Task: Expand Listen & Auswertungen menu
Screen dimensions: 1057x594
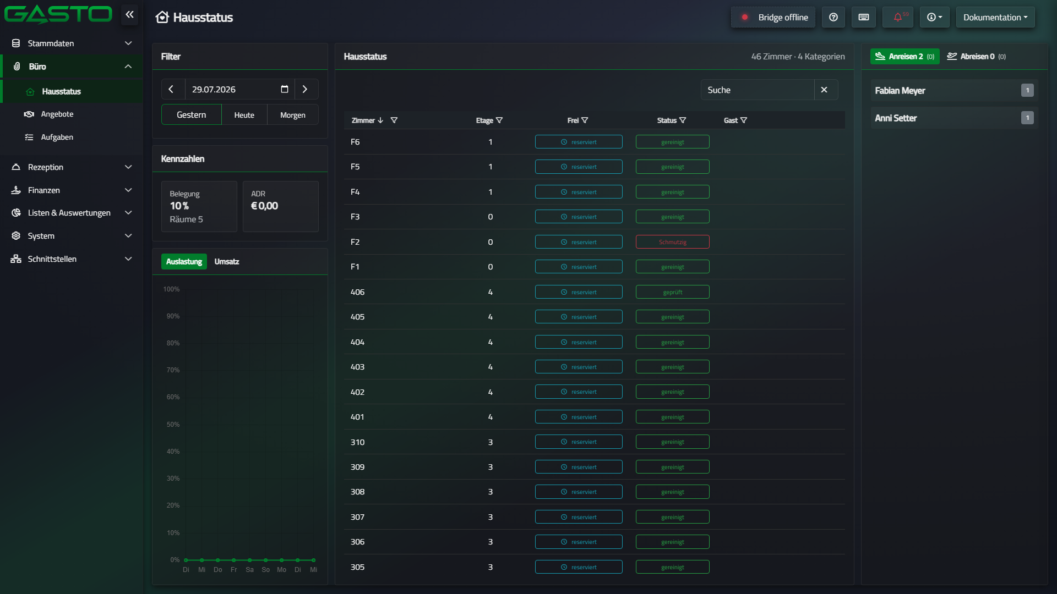Action: [x=72, y=213]
